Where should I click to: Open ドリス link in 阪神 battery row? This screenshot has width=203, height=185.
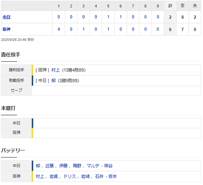tap(70, 176)
